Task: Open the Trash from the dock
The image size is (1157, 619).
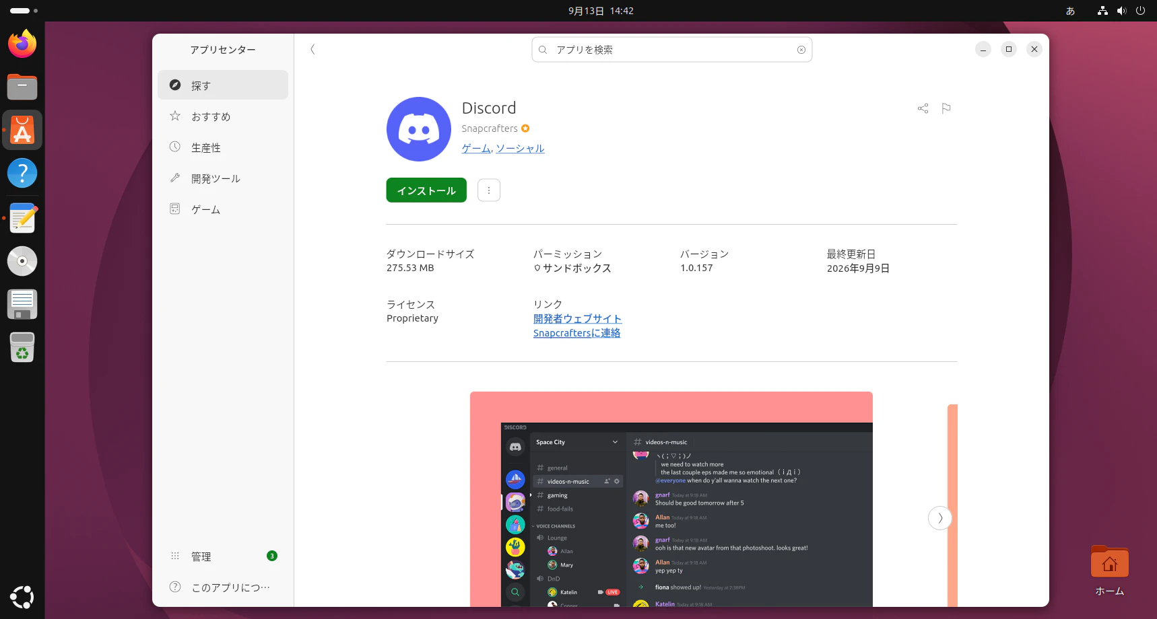Action: [22, 347]
